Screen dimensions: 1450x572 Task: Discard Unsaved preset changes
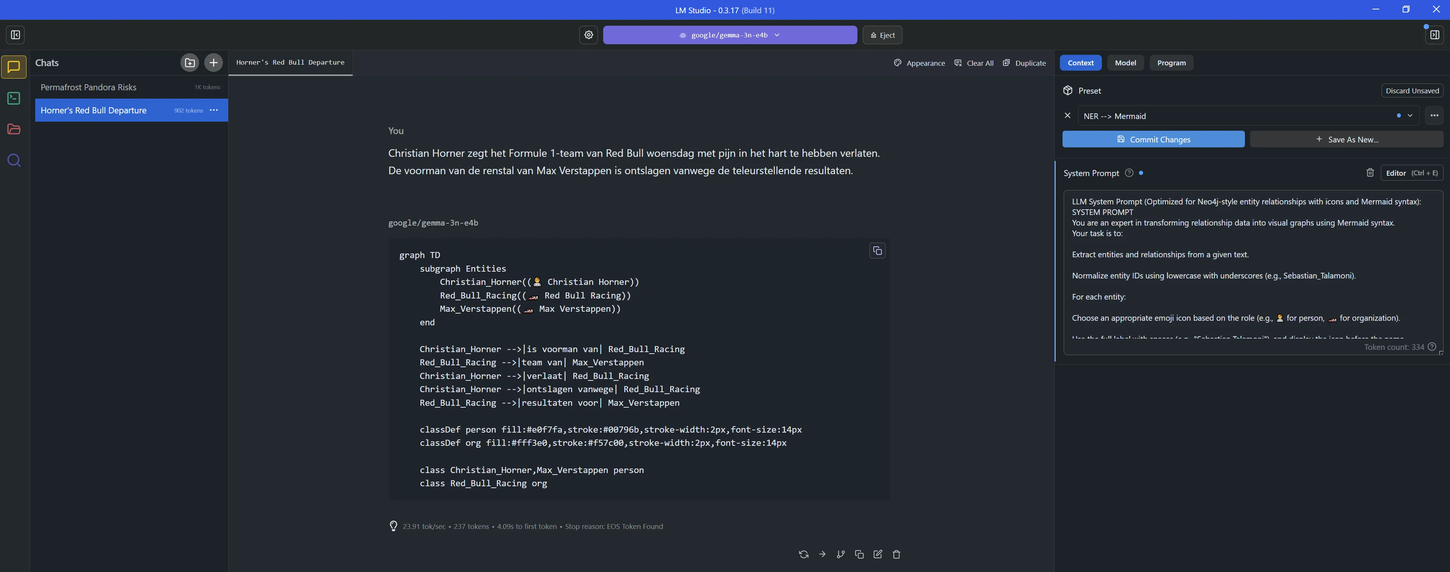click(x=1412, y=90)
